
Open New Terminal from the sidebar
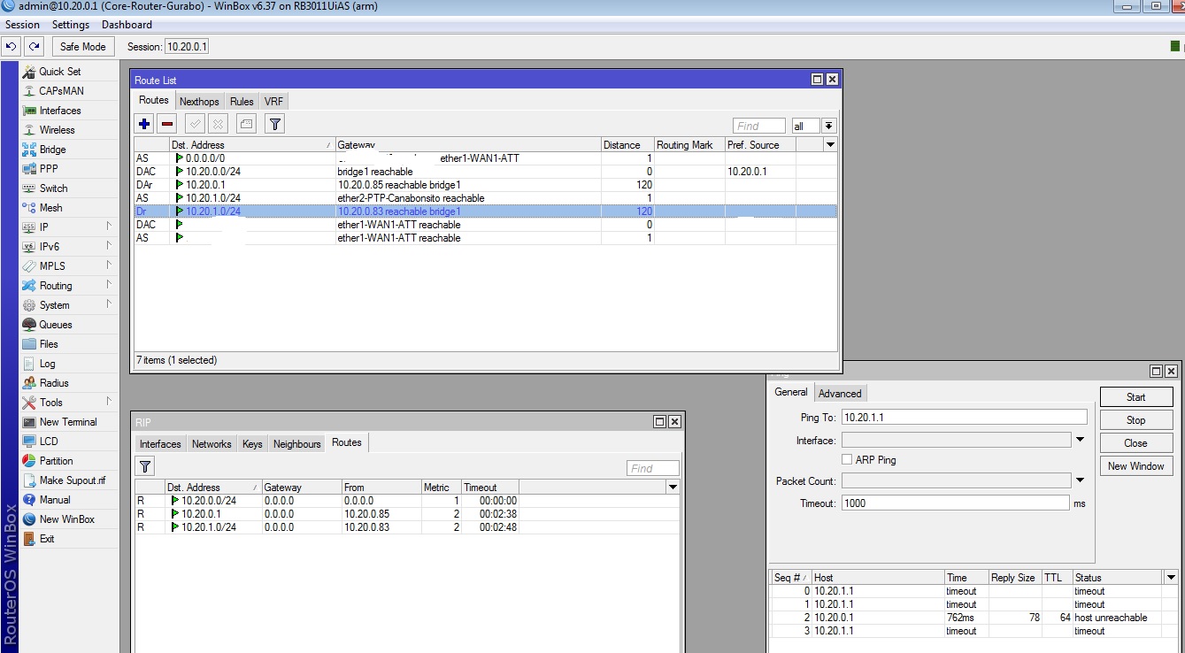(x=67, y=422)
